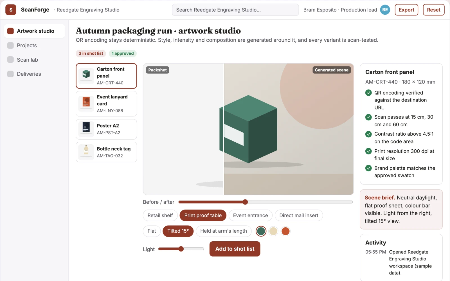Click the "1 approved" badge
Image resolution: width=450 pixels, height=281 pixels.
(123, 53)
